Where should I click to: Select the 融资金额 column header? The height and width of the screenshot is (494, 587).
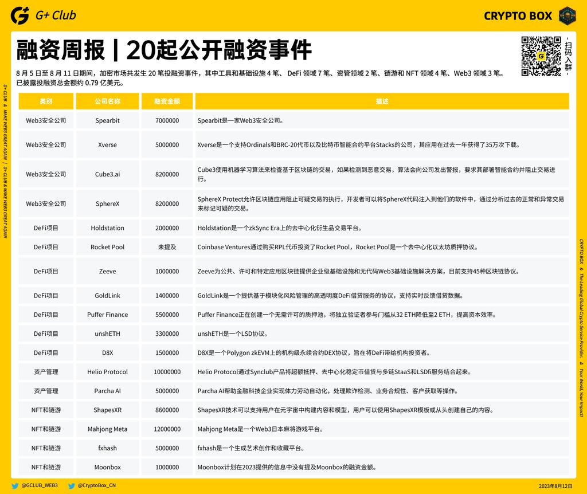[167, 101]
